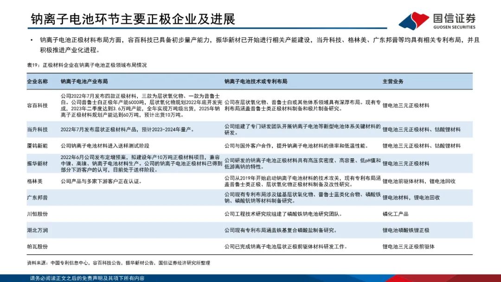Click the source note starting '资料来源：中国专利信息中心'
The image size is (501, 282).
[x=119, y=263]
